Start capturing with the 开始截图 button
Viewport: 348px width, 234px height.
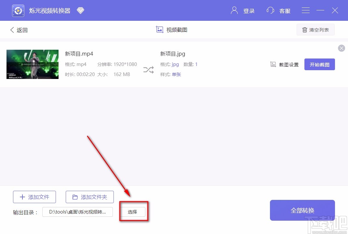[319, 64]
